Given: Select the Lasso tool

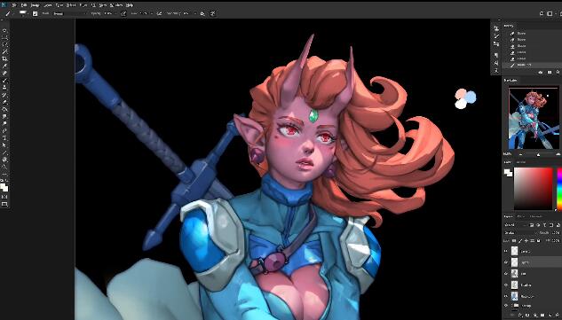Looking at the screenshot, I should tap(4, 44).
